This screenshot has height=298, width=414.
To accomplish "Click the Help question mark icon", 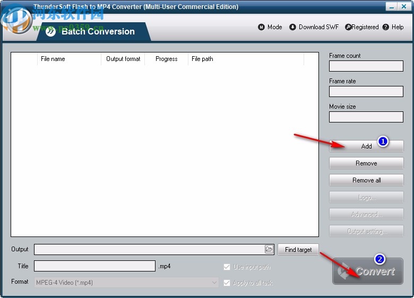I will click(386, 27).
